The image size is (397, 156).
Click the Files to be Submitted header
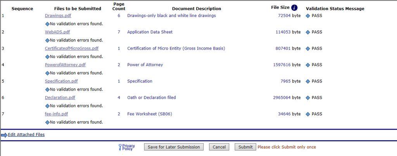(78, 9)
